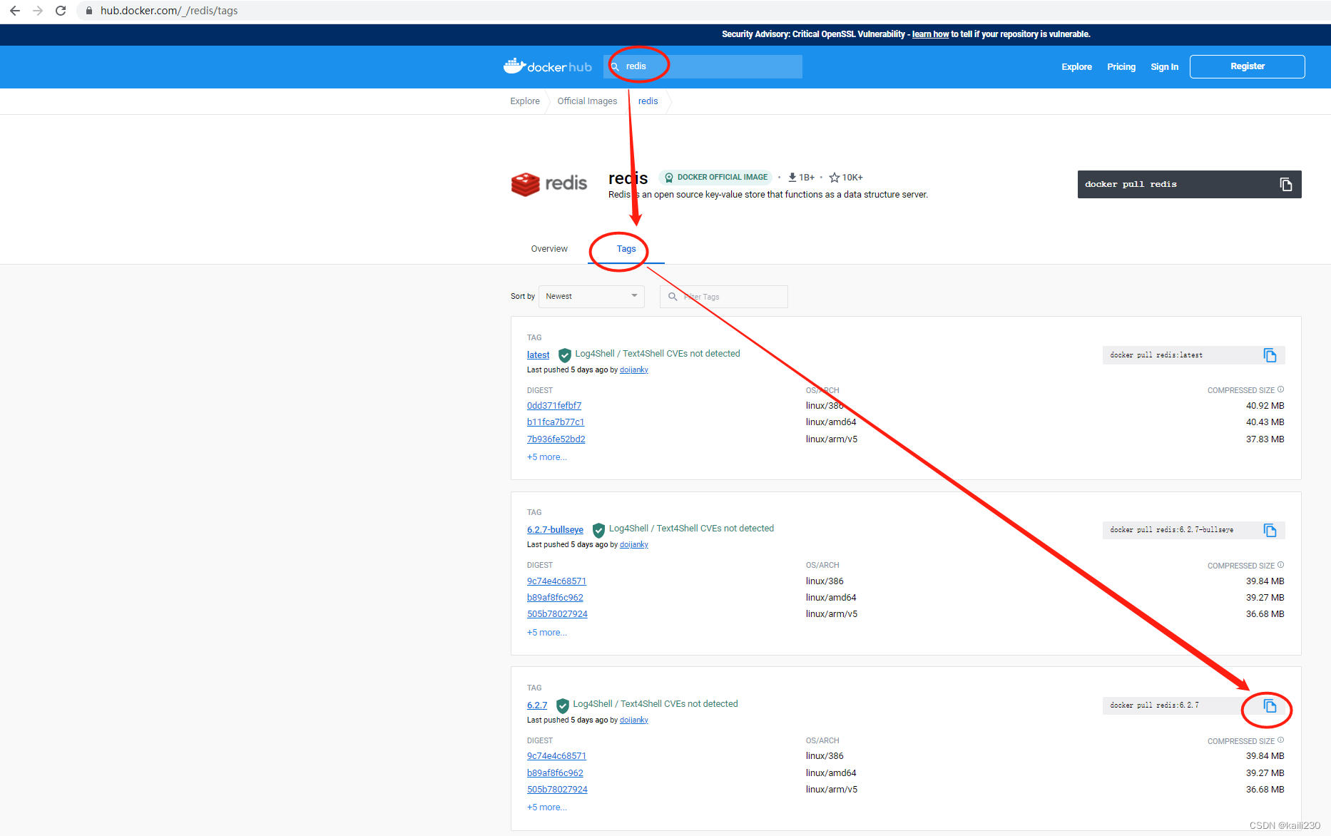Open digest 9c74e4c68571 under 6.2.7 tag
The height and width of the screenshot is (836, 1331).
[556, 756]
